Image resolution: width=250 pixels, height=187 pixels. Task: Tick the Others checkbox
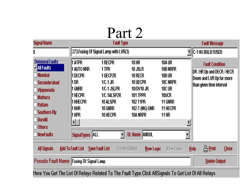(35, 127)
